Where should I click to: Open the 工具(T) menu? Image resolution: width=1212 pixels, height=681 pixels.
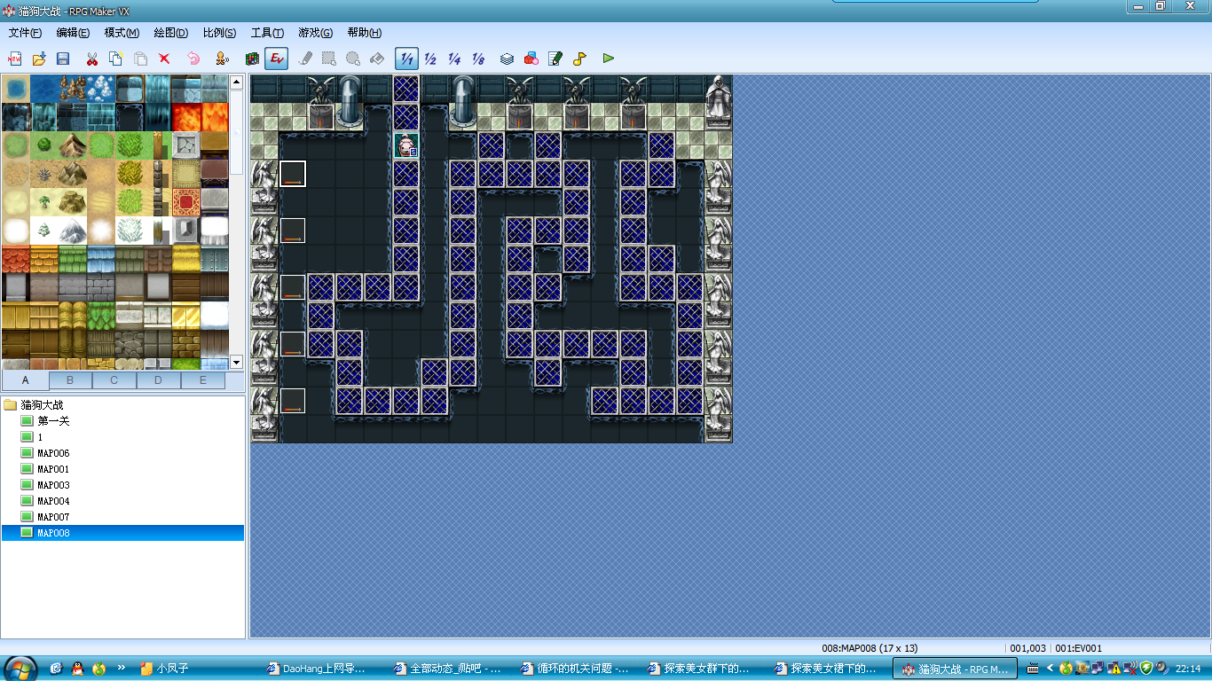pos(267,33)
